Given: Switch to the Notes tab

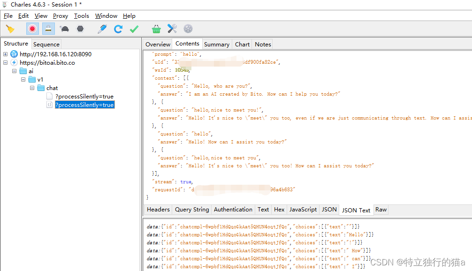Looking at the screenshot, I should point(263,44).
